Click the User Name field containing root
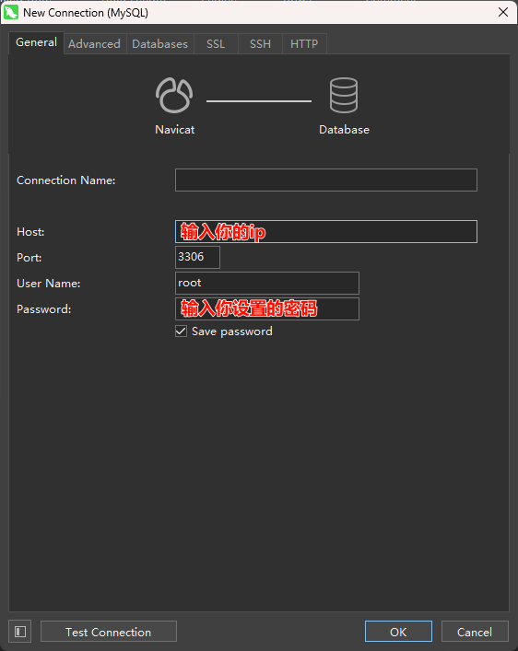This screenshot has height=651, width=518. click(x=267, y=284)
